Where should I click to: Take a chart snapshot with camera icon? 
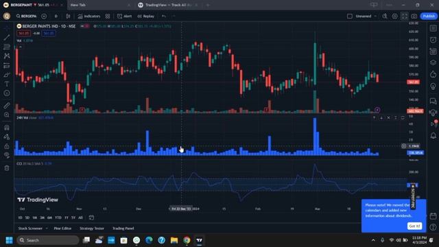click(414, 16)
